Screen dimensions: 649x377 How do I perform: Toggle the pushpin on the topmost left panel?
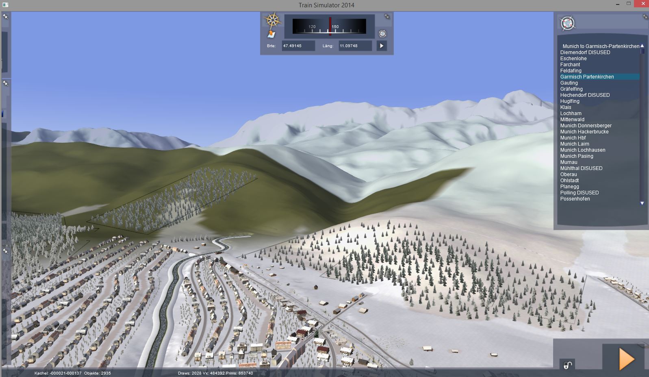click(6, 17)
